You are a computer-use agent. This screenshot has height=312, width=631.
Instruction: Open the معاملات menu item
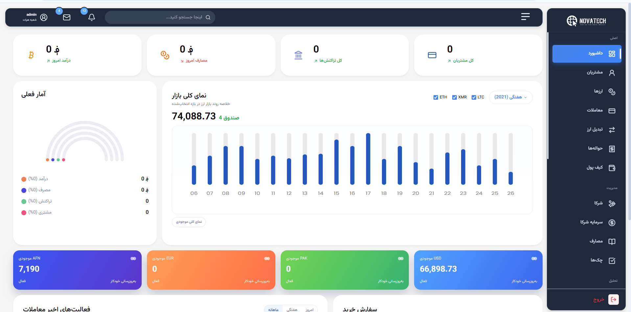[587, 111]
